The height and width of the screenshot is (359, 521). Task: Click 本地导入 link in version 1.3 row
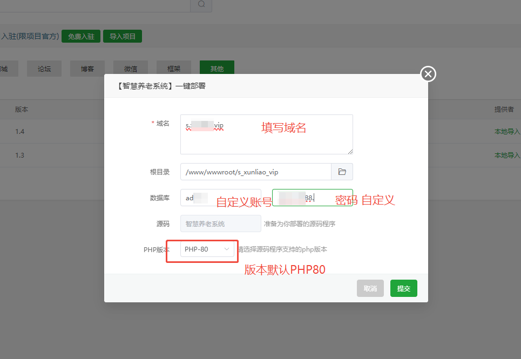tap(508, 155)
